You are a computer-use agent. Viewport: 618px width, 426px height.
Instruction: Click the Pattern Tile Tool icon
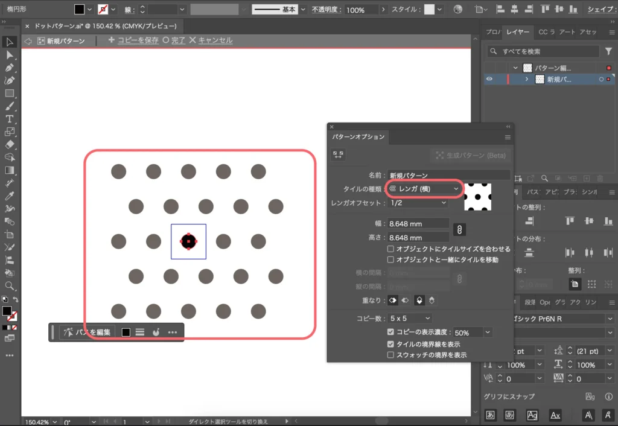click(x=338, y=155)
